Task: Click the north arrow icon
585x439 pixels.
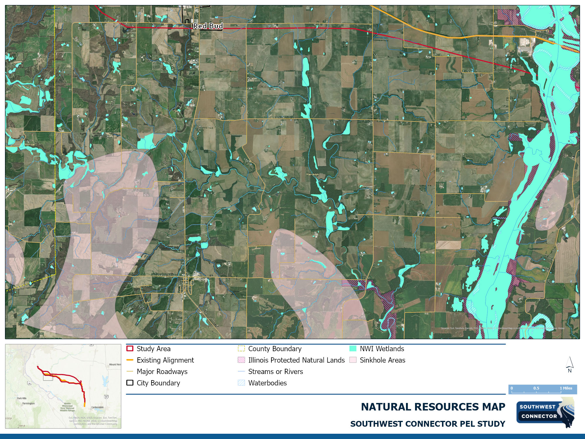Action: point(569,364)
